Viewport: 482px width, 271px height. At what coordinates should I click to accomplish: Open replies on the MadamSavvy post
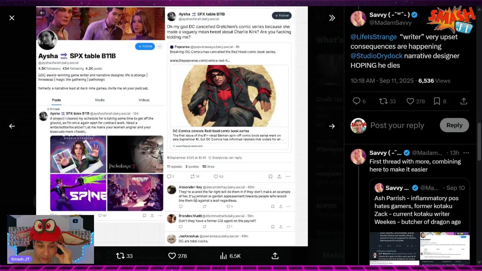coord(359,101)
